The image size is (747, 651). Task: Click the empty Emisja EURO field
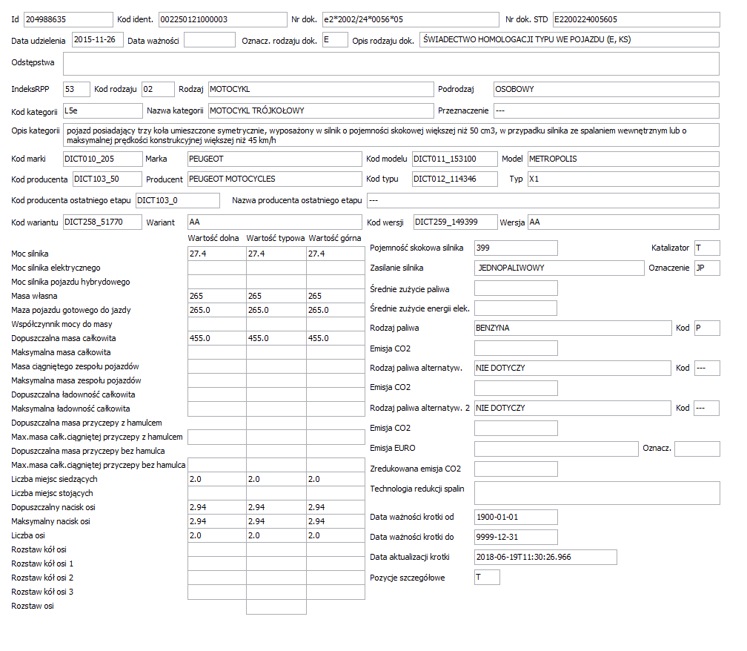pyautogui.click(x=557, y=449)
